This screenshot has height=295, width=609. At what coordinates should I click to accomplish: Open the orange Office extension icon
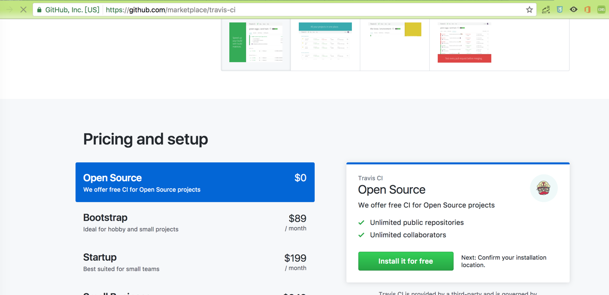click(587, 9)
